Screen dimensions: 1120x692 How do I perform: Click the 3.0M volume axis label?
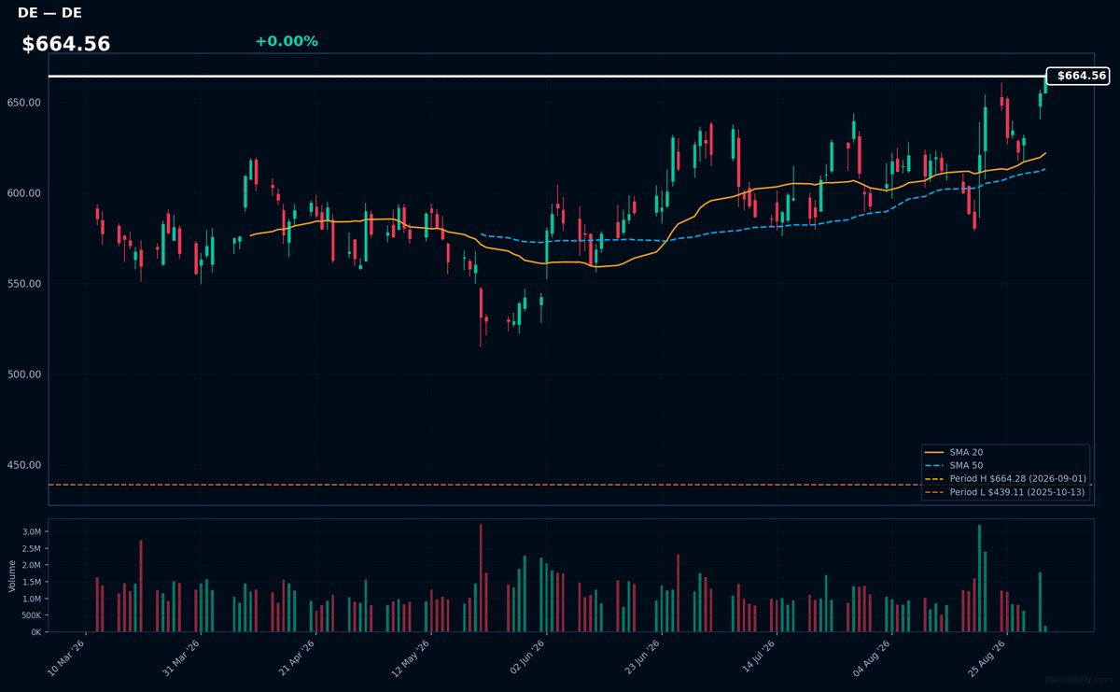[32, 531]
